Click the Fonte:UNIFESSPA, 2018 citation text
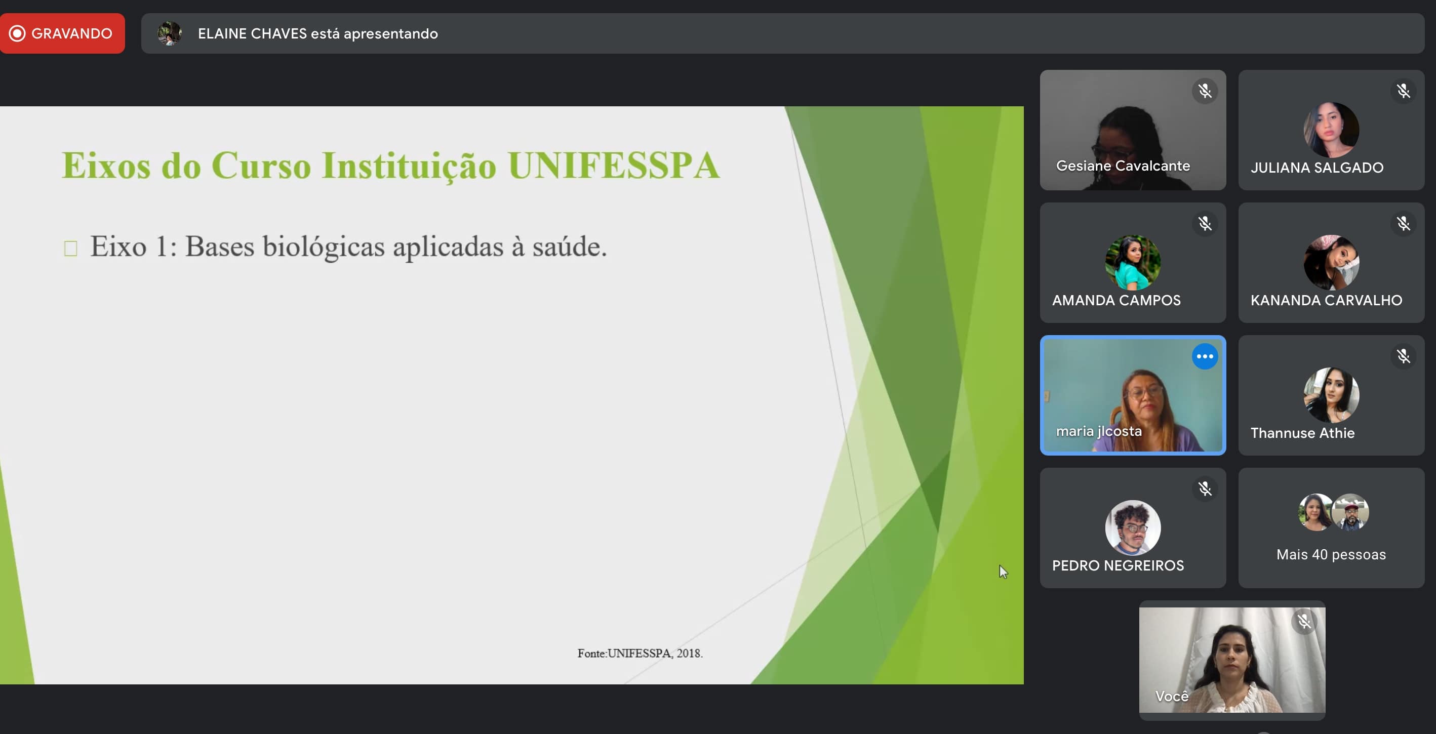The image size is (1436, 734). (x=640, y=653)
